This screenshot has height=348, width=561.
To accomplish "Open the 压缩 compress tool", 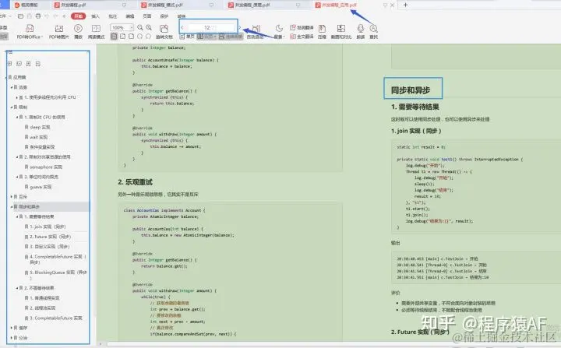I will [x=322, y=31].
